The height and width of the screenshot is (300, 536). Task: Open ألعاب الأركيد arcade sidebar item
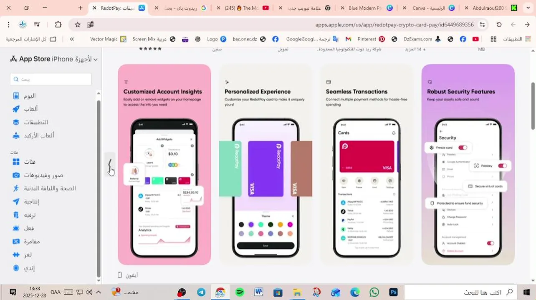[33, 135]
